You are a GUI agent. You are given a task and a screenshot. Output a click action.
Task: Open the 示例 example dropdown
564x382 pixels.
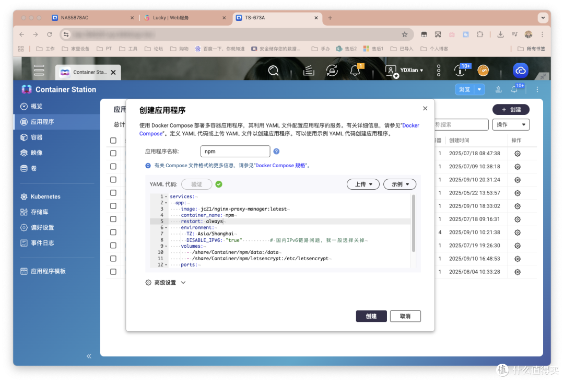click(399, 184)
